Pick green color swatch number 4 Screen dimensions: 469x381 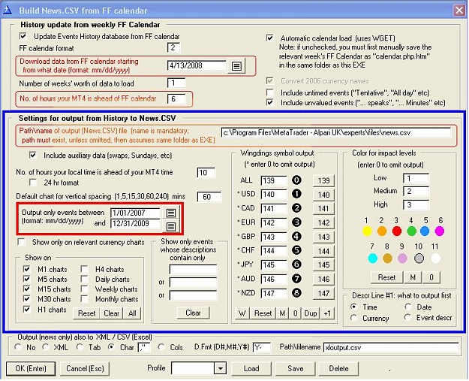(411, 231)
